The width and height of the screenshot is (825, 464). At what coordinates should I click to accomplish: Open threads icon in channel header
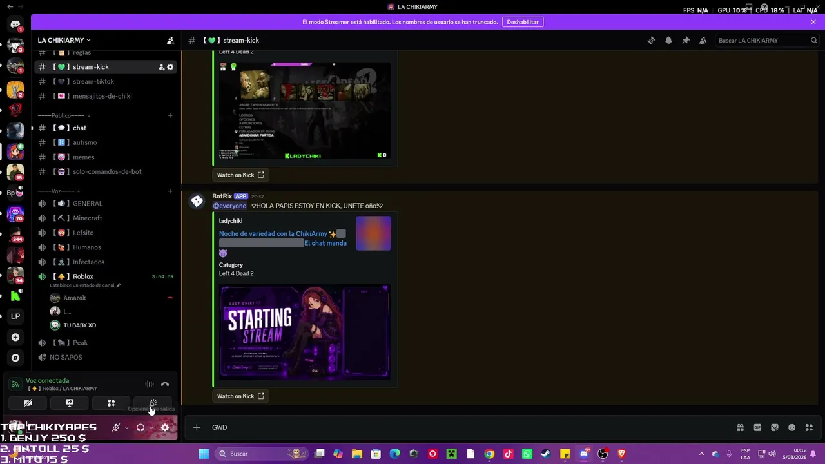coord(651,40)
